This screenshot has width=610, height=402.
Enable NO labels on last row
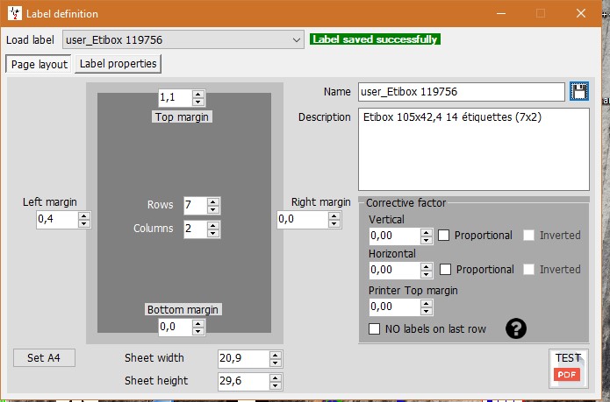click(x=374, y=329)
